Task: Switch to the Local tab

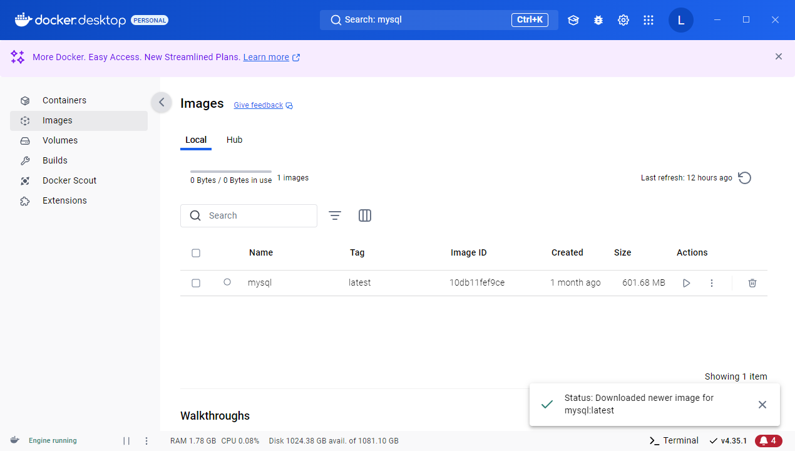Action: pos(196,140)
